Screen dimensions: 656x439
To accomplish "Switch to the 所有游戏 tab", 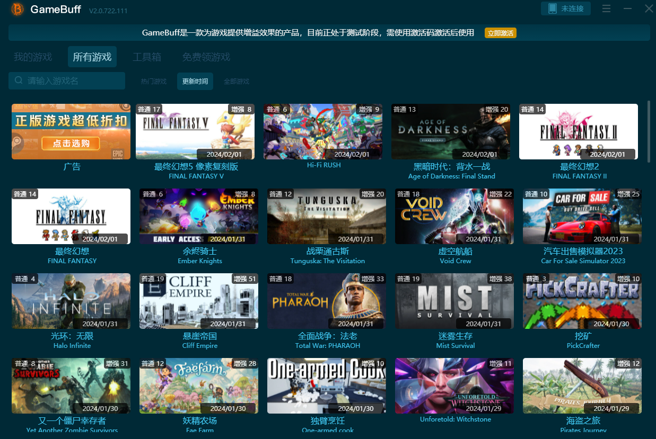I will point(92,57).
